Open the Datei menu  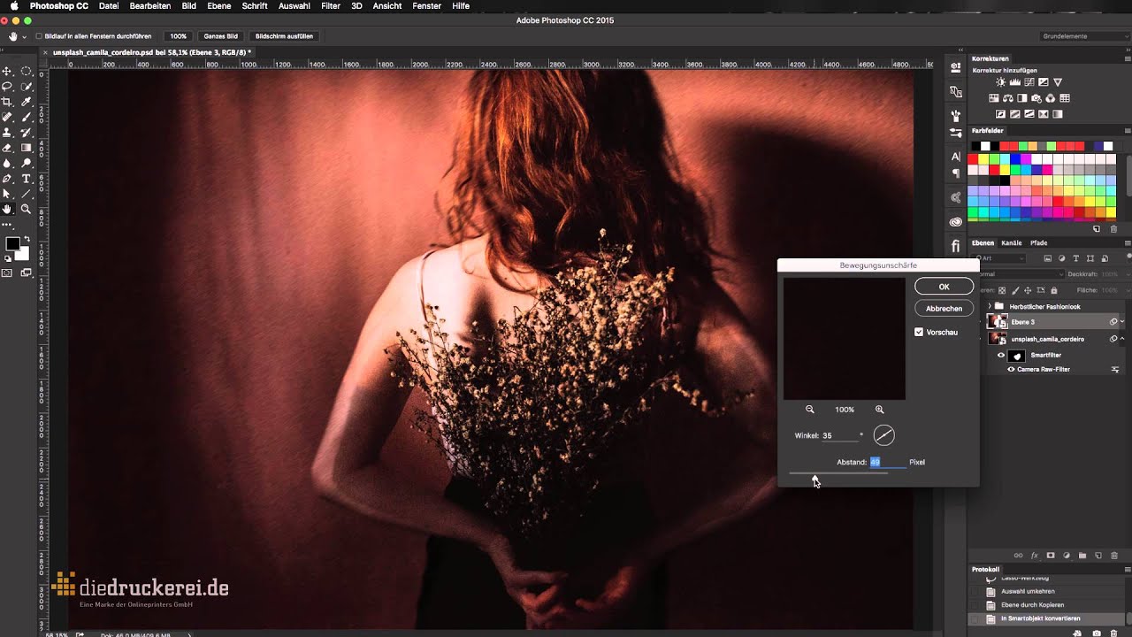109,6
